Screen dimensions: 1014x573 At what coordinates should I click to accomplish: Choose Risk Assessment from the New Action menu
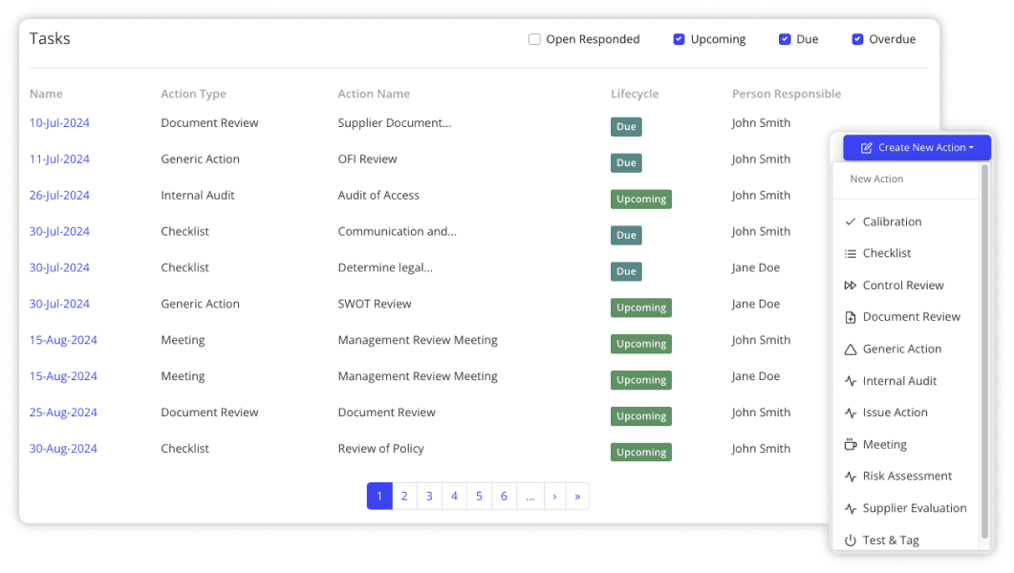(906, 476)
